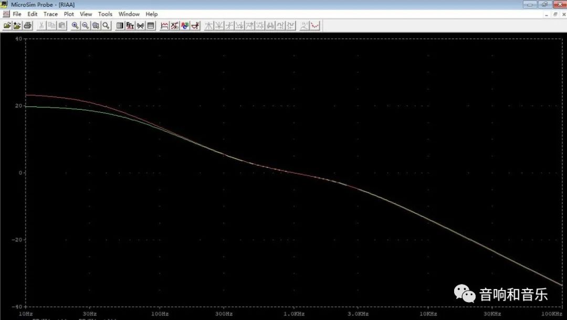Click the Cursor Search icon
567x320 pixels.
(270, 26)
